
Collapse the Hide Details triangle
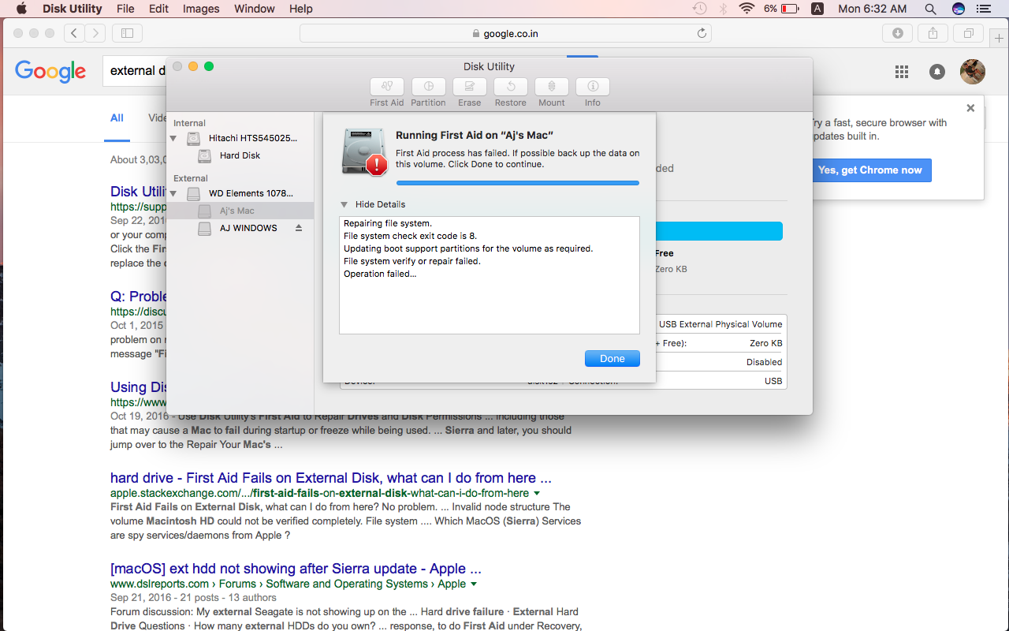pyautogui.click(x=344, y=204)
